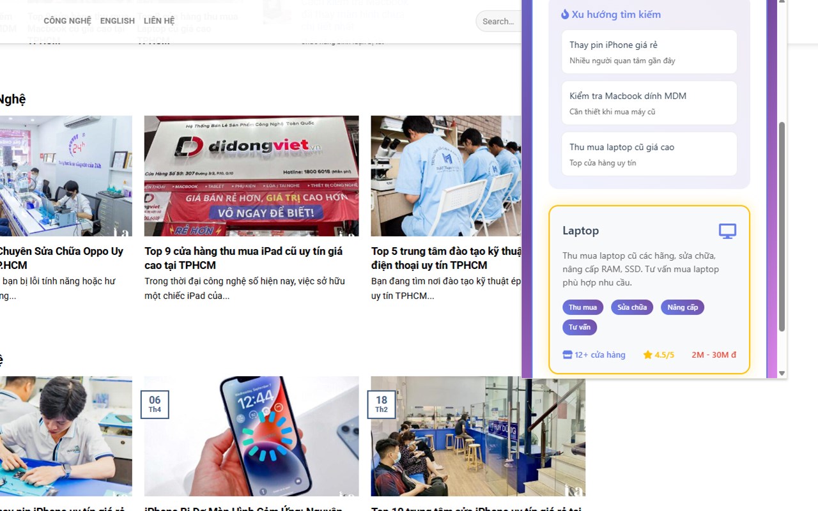Click the 18 Th2 date badge

tap(382, 404)
